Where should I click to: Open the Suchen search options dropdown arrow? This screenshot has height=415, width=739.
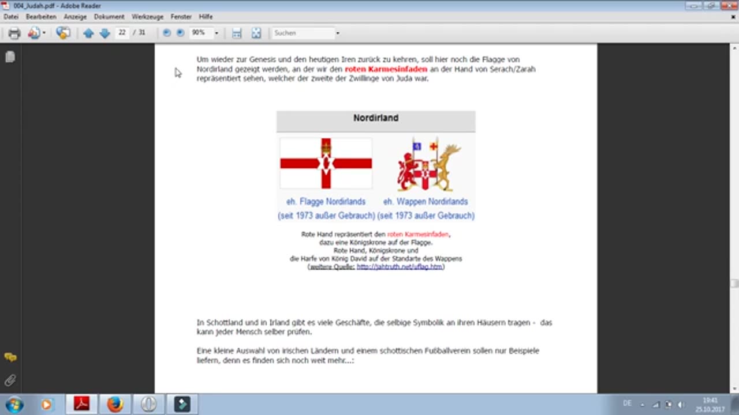pyautogui.click(x=338, y=33)
